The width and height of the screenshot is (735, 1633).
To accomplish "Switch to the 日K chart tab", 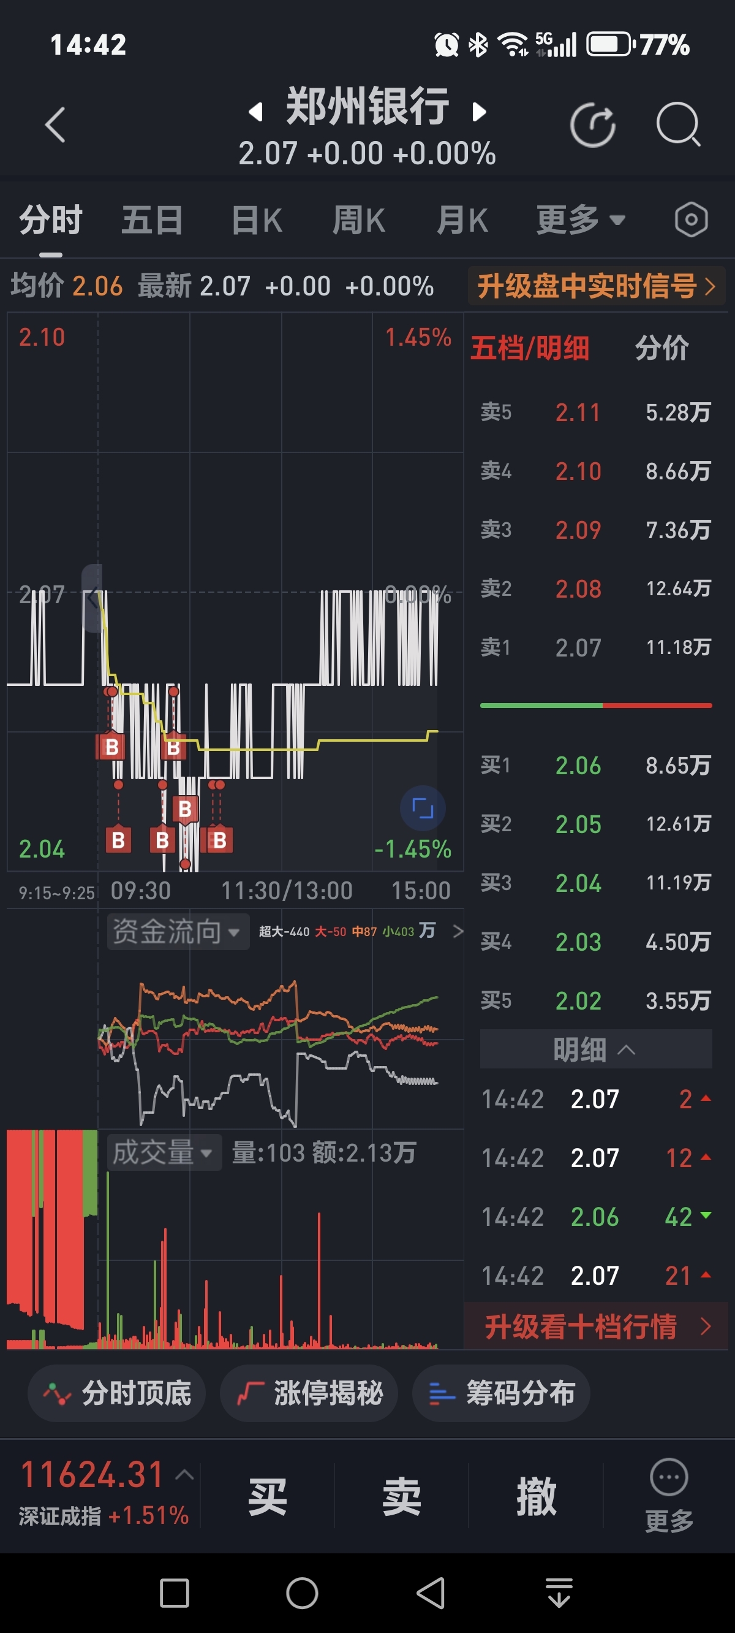I will pyautogui.click(x=257, y=220).
